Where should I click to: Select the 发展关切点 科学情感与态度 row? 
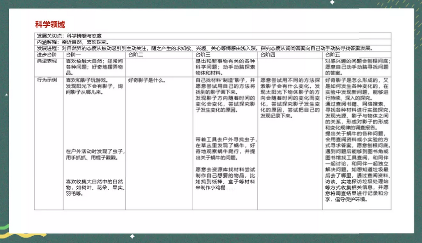[x=69, y=36]
